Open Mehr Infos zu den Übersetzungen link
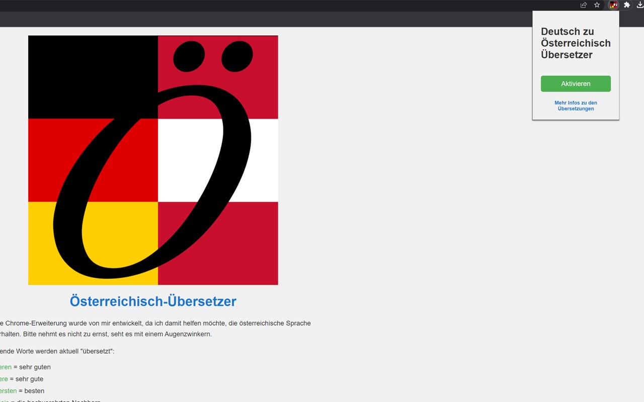 576,106
